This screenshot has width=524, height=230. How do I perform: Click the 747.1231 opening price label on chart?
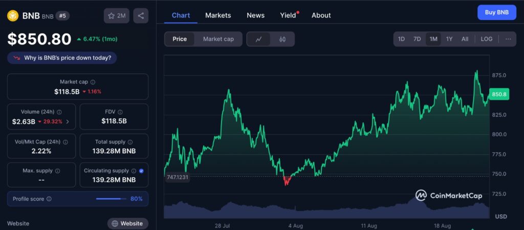click(x=178, y=177)
